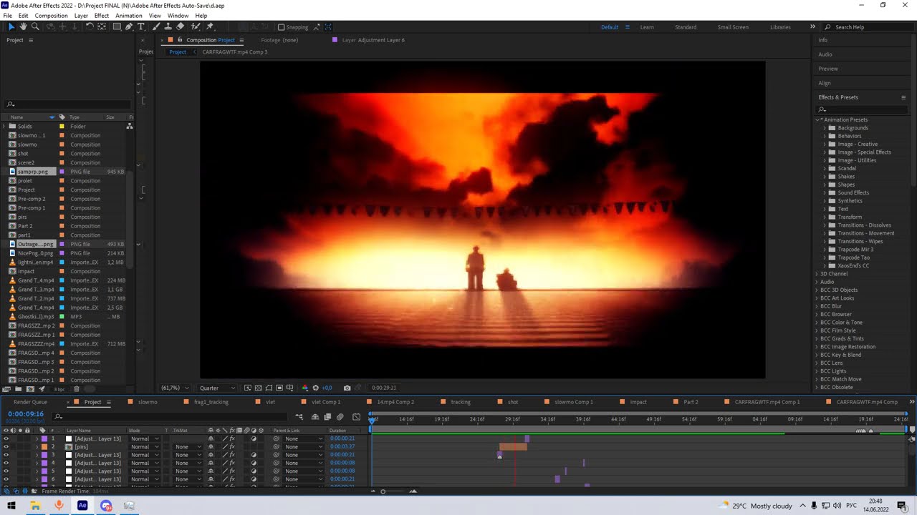Viewport: 917px width, 515px height.
Task: Toggle visibility of layer 1 eye
Action: (6, 438)
